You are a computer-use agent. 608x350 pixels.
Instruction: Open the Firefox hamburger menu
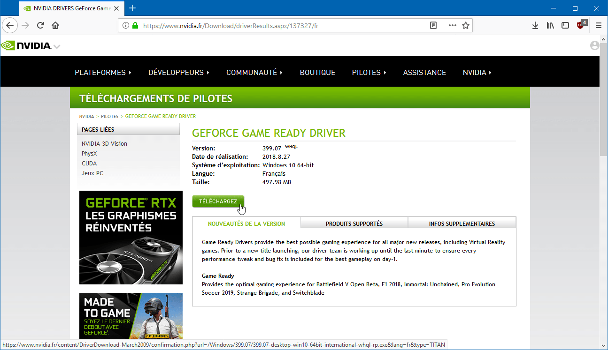coord(598,26)
